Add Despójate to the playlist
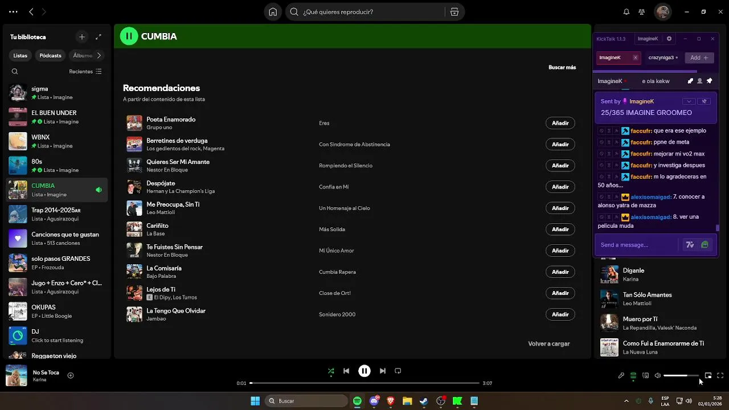This screenshot has width=729, height=410. tap(560, 187)
